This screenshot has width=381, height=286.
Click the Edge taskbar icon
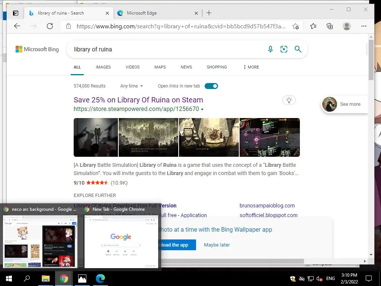click(x=100, y=279)
